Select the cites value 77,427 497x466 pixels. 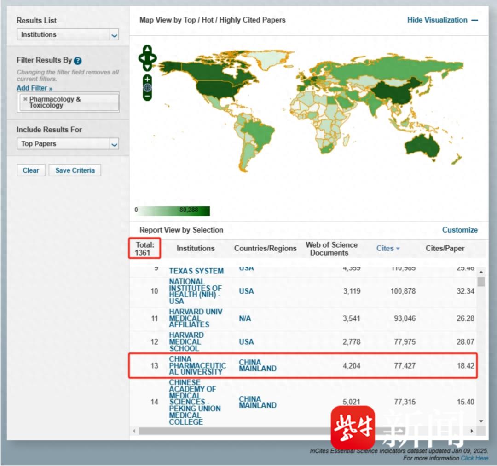[405, 366]
